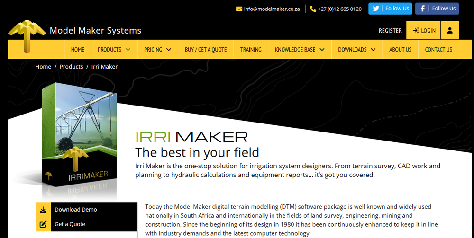Click the Download Demo arrow icon

43,210
